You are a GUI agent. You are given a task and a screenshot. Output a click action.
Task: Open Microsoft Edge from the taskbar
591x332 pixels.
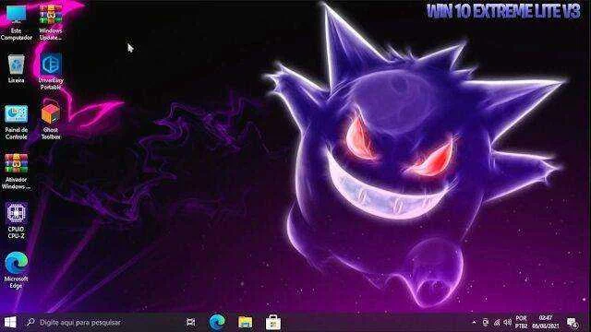coord(218,323)
